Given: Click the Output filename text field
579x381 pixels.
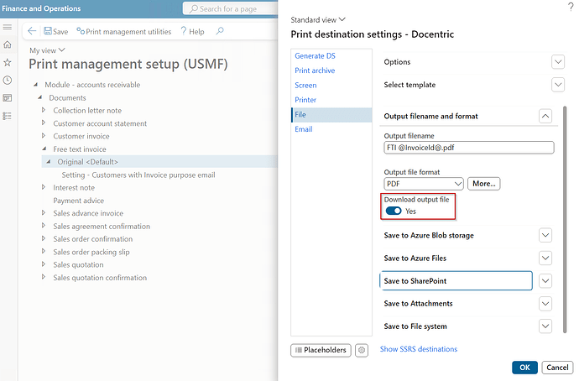Looking at the screenshot, I should pos(469,148).
